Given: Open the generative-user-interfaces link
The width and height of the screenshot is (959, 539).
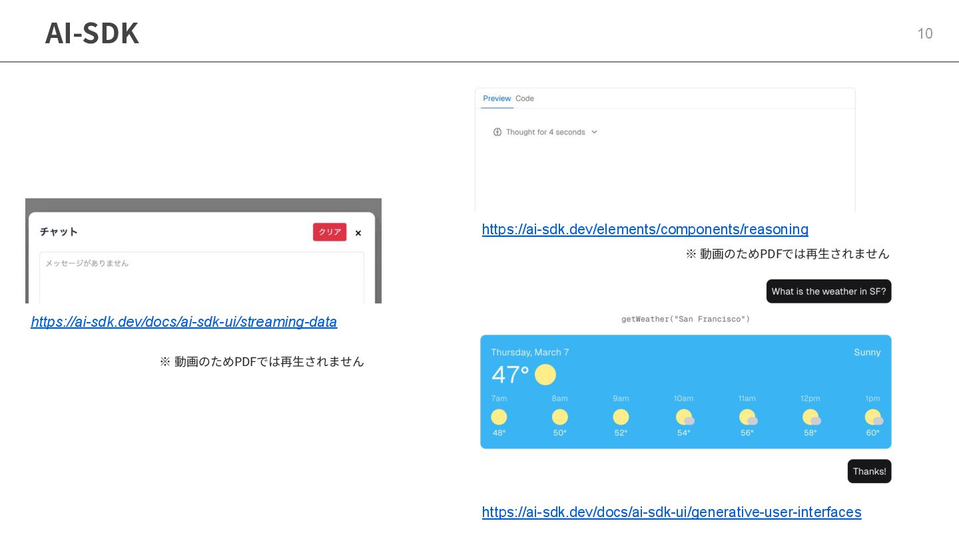Looking at the screenshot, I should (671, 512).
